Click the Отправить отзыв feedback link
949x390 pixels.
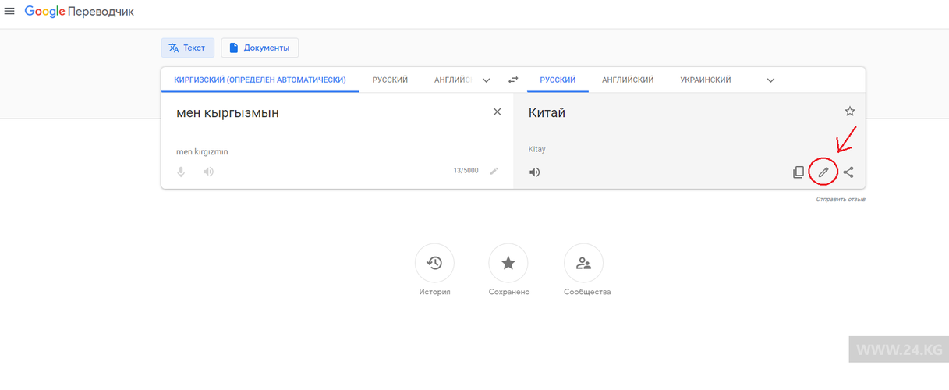coord(841,200)
